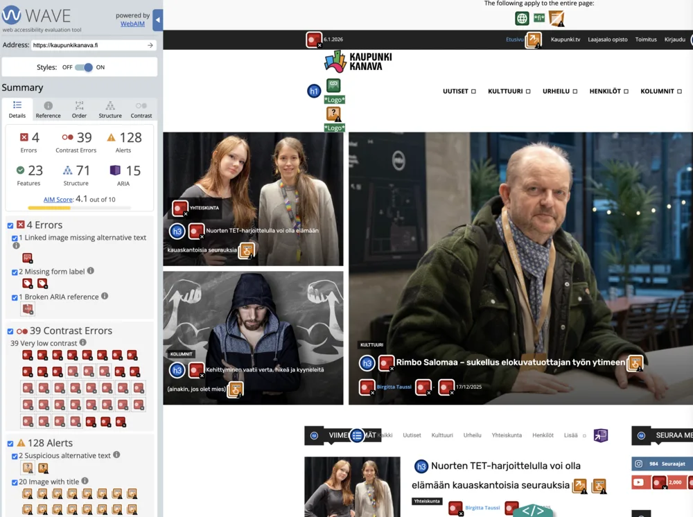Viewport: 693px width, 517px height.
Task: Click the contrast error icon beside date 6.1.2026
Action: pyautogui.click(x=314, y=40)
